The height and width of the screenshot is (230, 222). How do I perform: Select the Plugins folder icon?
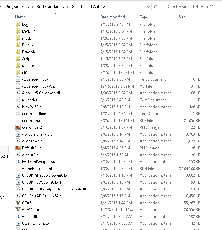click(x=18, y=45)
